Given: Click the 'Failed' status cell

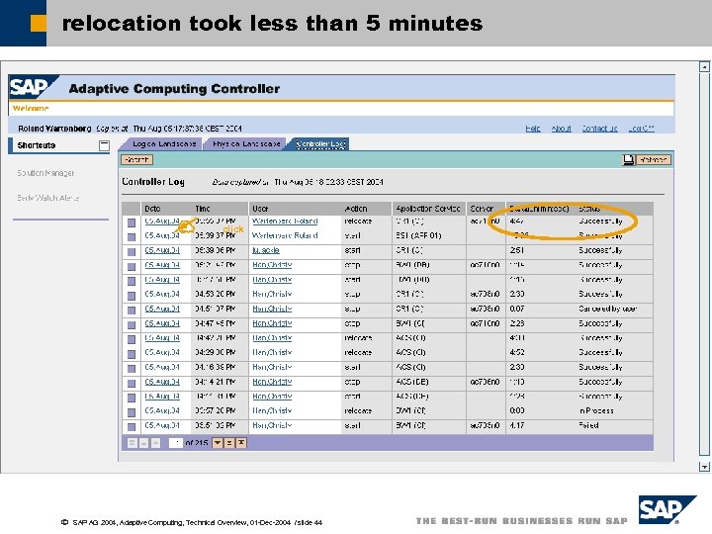Looking at the screenshot, I should (x=588, y=425).
